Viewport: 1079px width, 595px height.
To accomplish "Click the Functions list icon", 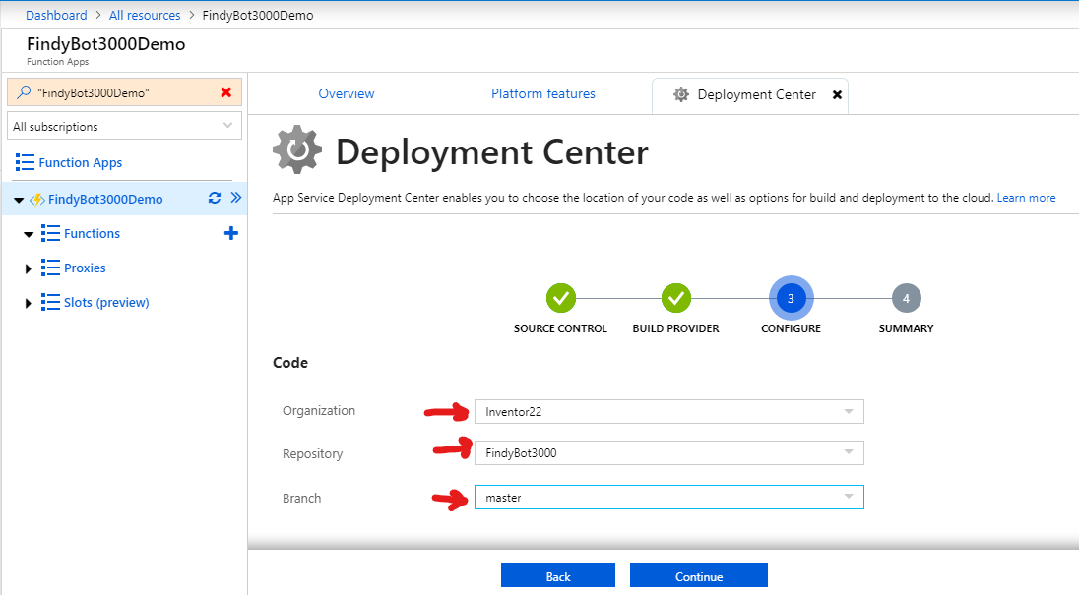I will tap(50, 234).
